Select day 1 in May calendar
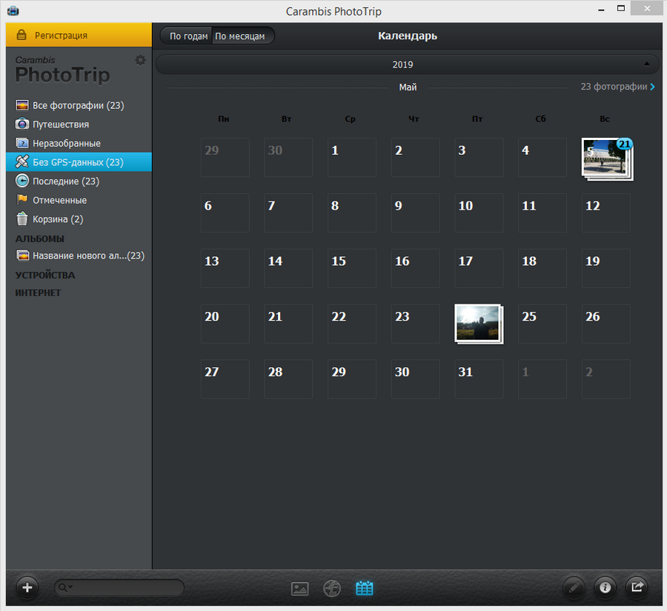This screenshot has height=611, width=667. [x=352, y=157]
